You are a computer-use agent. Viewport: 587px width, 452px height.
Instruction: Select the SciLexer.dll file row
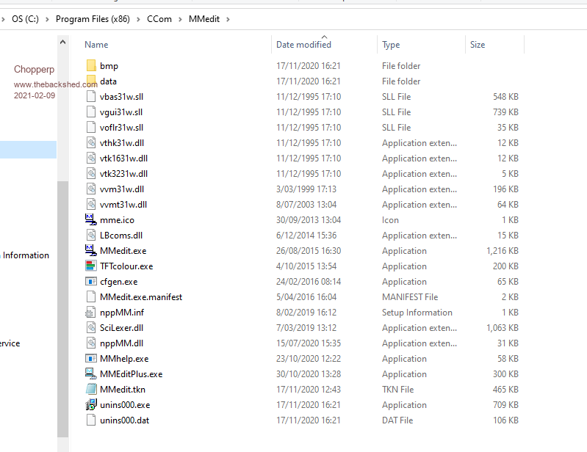(x=121, y=328)
